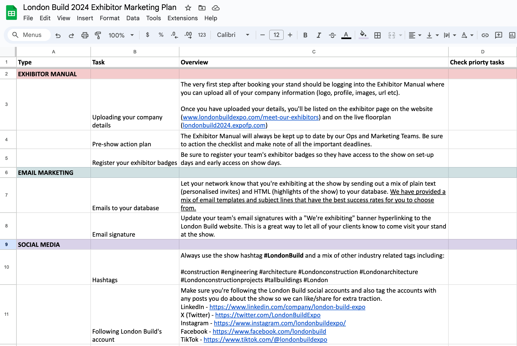Viewport: 517px width, 346px height.
Task: Expand merge cells options arrow
Action: (400, 35)
